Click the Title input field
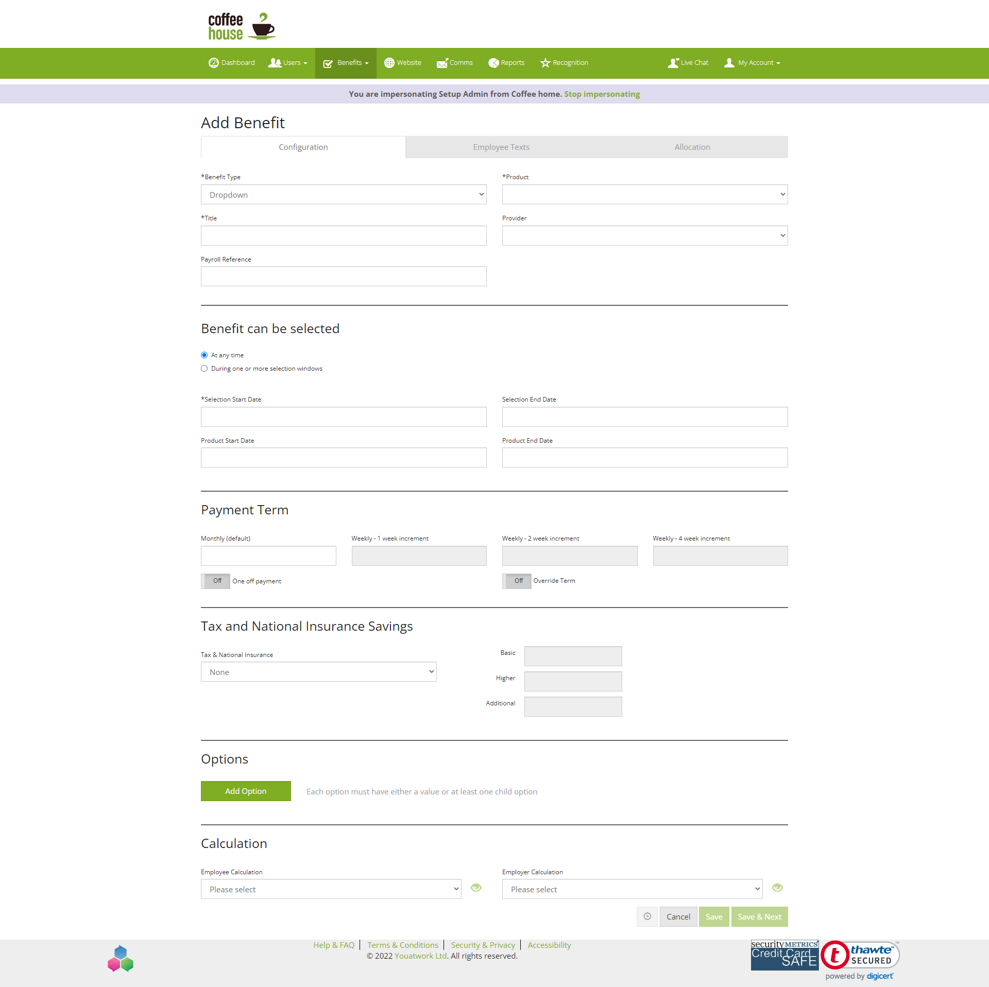 344,236
